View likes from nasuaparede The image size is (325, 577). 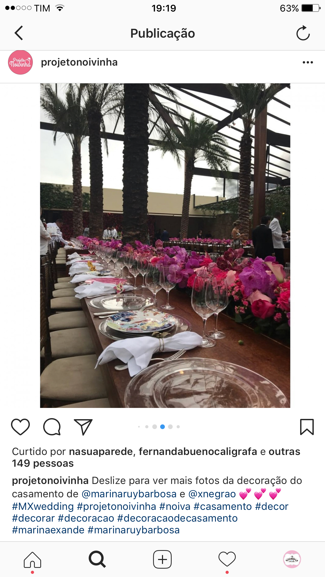101,452
